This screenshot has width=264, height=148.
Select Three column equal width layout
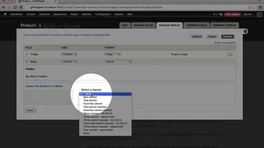pos(106,117)
